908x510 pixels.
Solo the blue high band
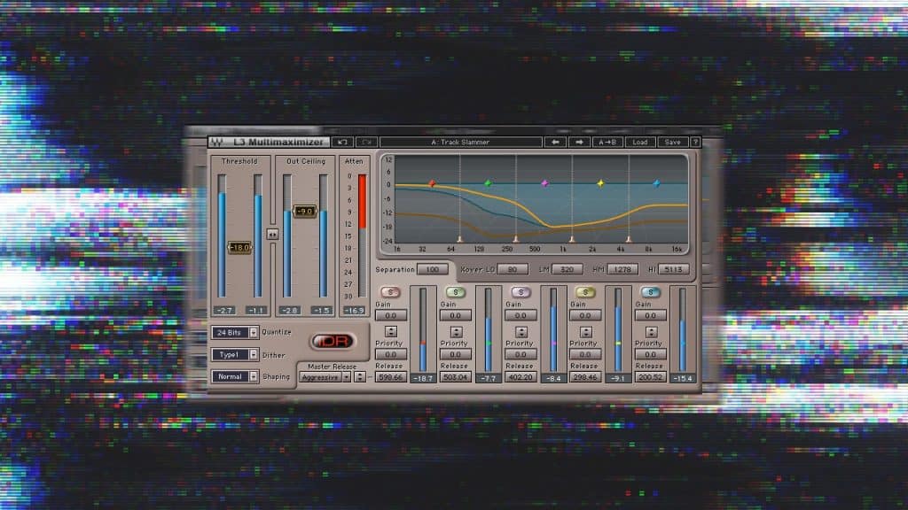pyautogui.click(x=650, y=292)
